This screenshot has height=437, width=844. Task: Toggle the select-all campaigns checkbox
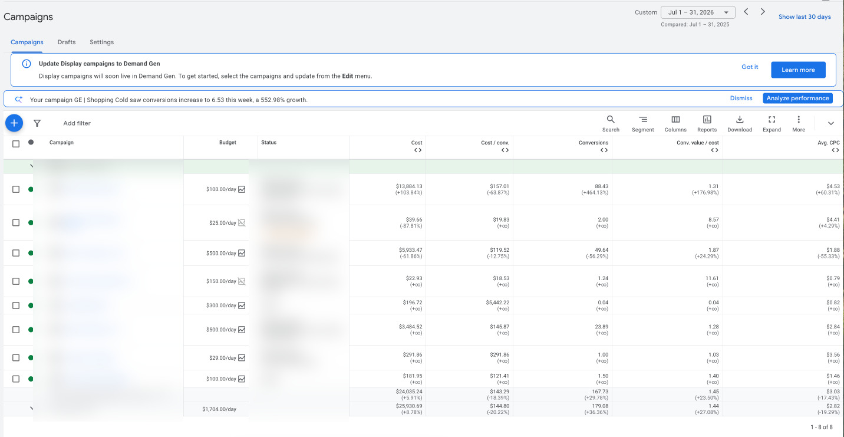coord(16,143)
